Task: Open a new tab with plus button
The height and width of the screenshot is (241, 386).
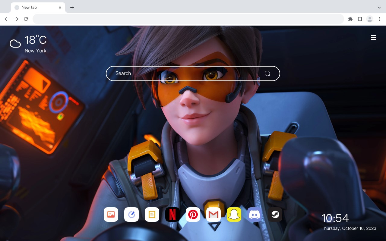Action: (x=72, y=8)
